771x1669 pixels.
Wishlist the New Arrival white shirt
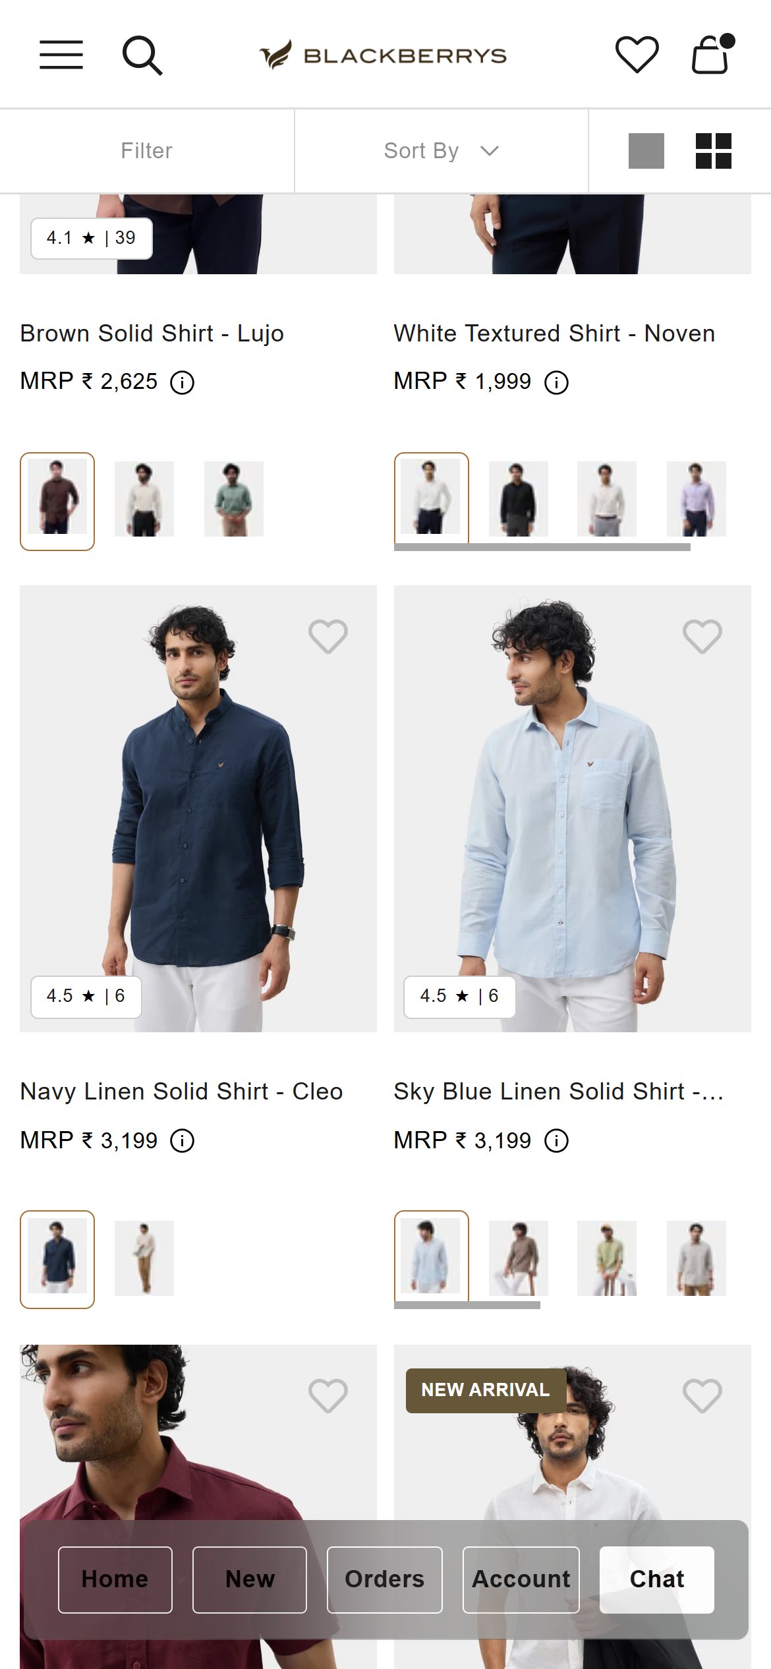coord(702,1395)
